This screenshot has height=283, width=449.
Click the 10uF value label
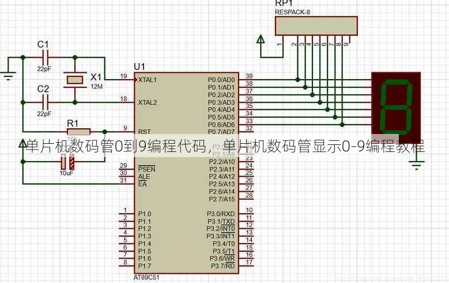[67, 173]
